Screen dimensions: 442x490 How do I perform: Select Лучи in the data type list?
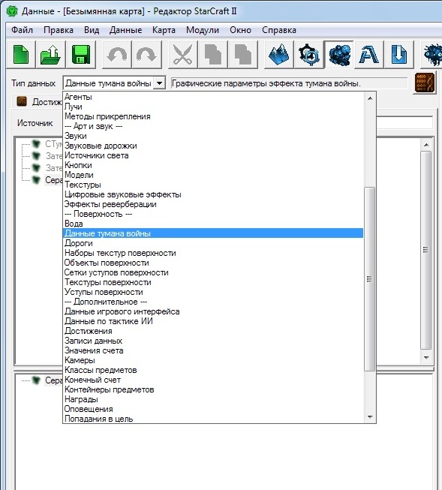coord(213,107)
